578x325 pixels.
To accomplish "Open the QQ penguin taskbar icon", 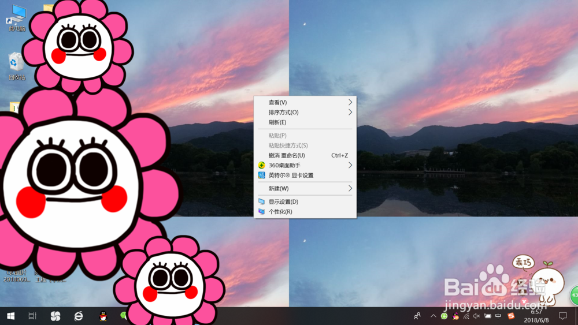I will point(103,316).
